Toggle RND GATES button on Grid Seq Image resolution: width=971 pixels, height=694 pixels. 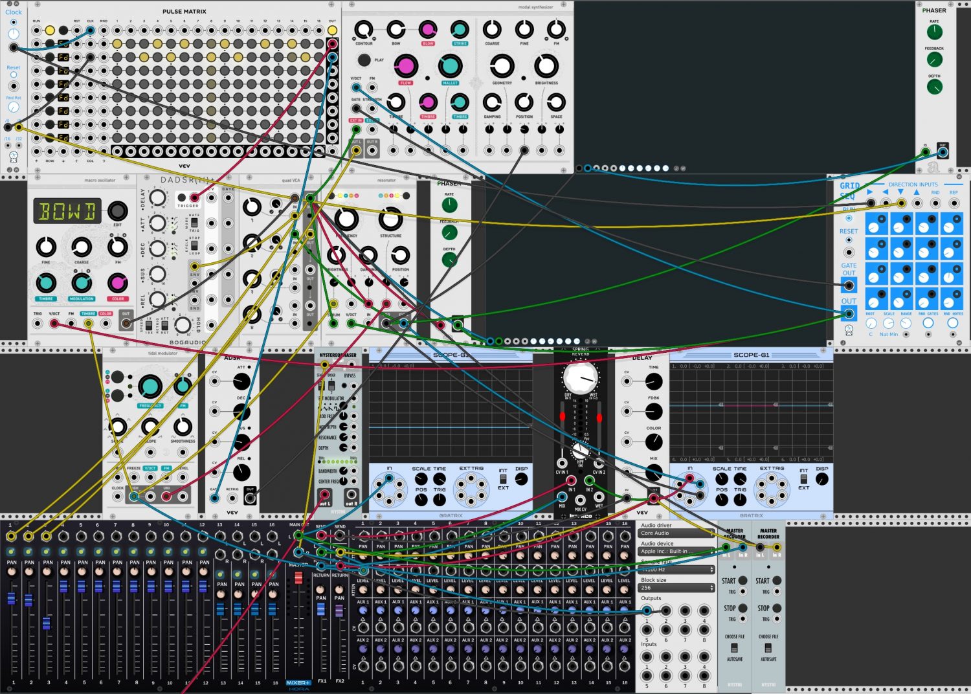tap(928, 323)
